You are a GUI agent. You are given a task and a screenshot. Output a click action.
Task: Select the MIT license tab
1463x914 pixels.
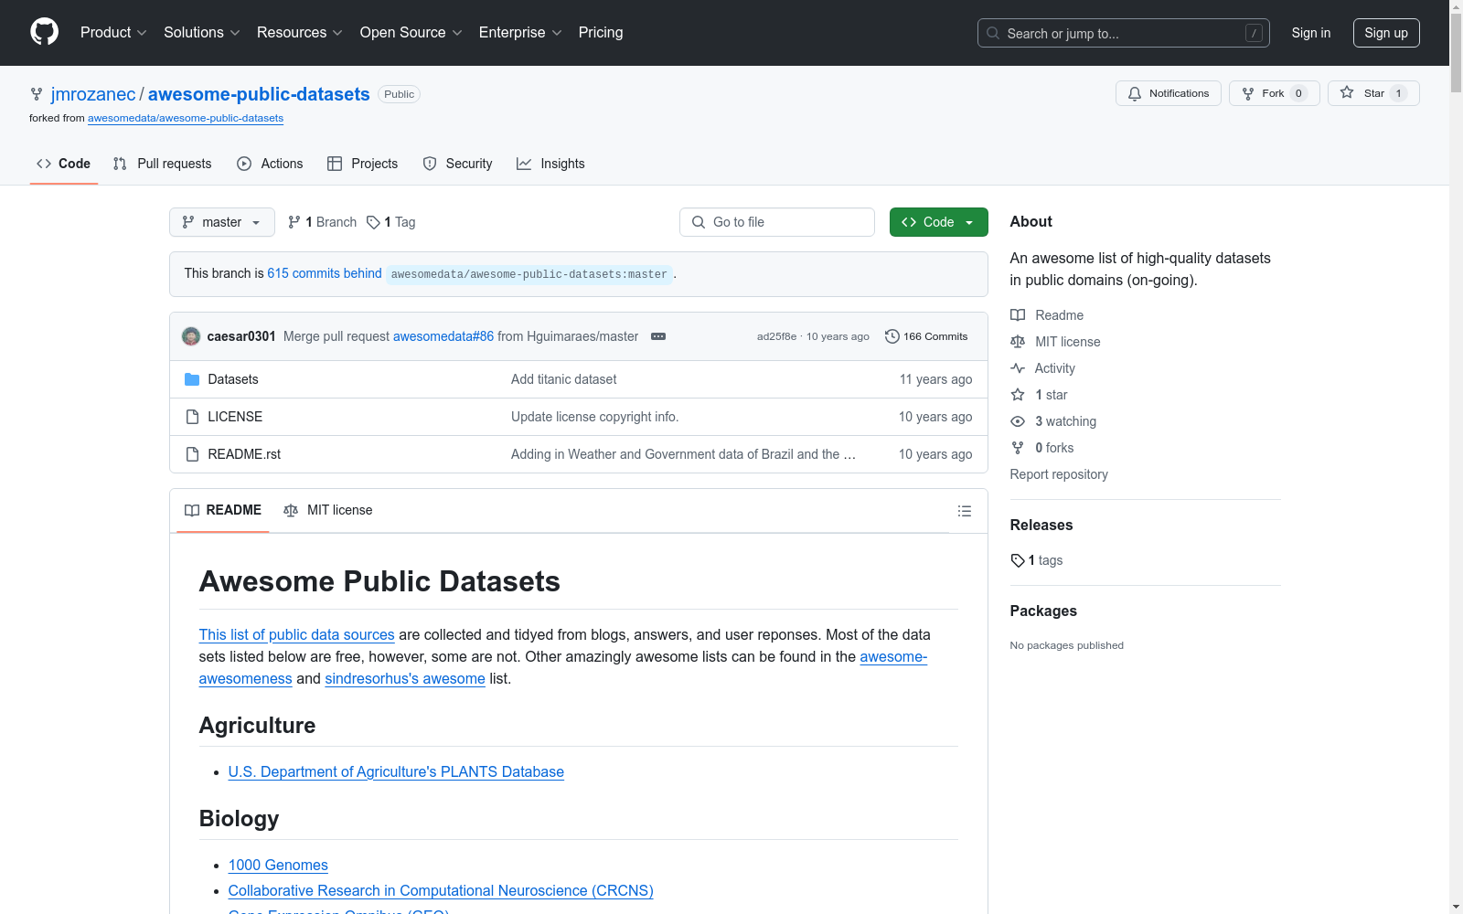[328, 510]
